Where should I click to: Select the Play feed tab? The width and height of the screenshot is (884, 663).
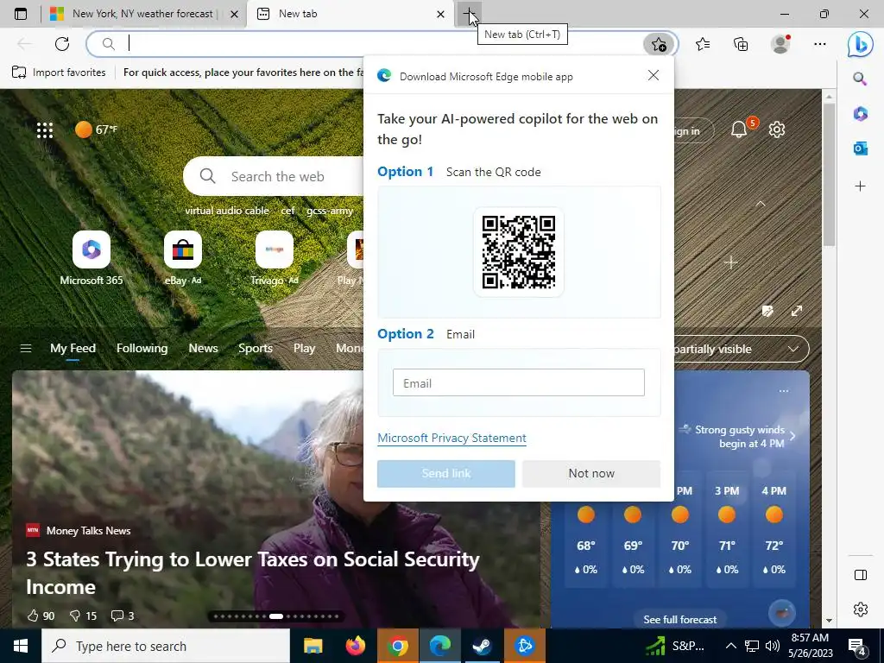[x=305, y=349]
